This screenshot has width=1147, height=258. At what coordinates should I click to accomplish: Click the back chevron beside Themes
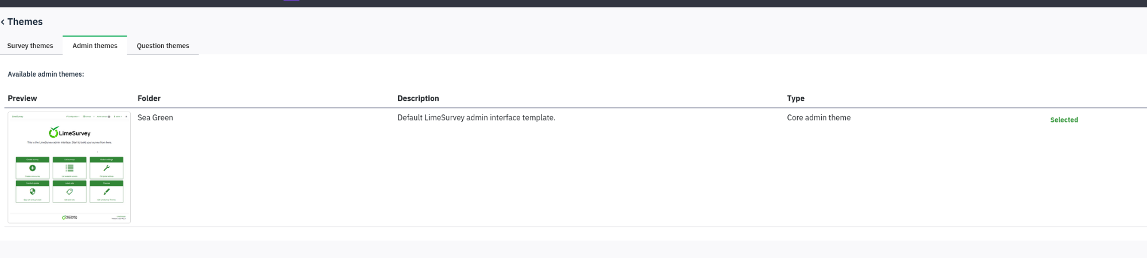tap(3, 22)
